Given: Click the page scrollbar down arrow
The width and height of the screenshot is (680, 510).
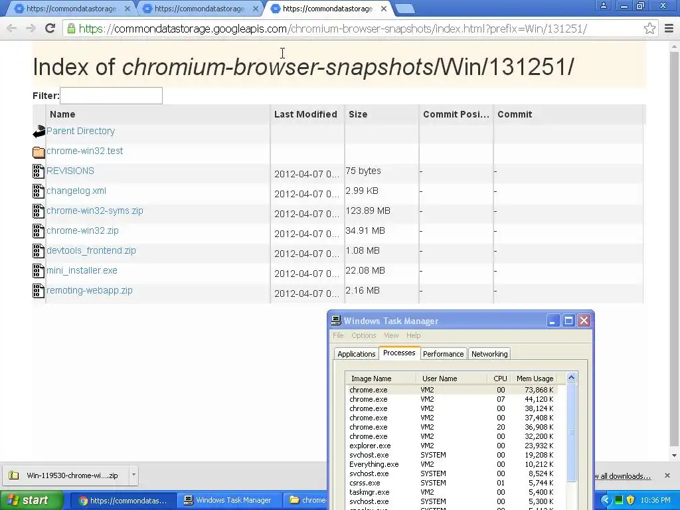Looking at the screenshot, I should 675,456.
